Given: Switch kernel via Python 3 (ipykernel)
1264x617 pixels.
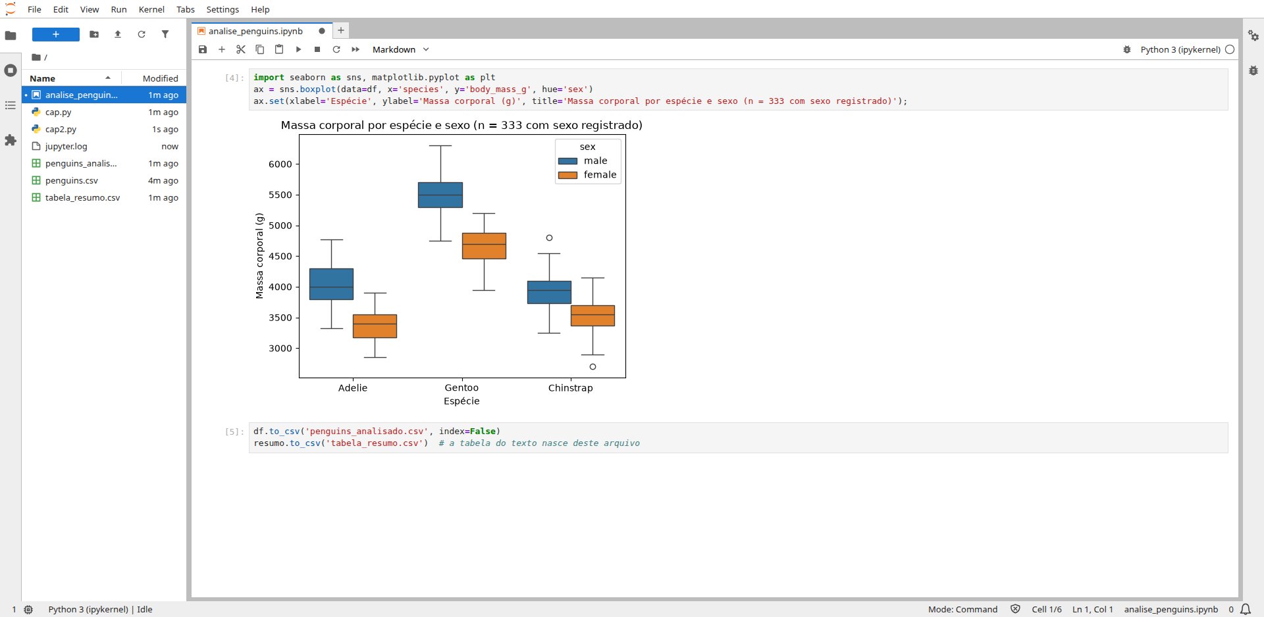Looking at the screenshot, I should [x=1180, y=49].
